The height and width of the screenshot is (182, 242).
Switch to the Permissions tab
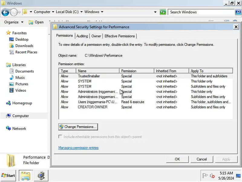pos(64,35)
